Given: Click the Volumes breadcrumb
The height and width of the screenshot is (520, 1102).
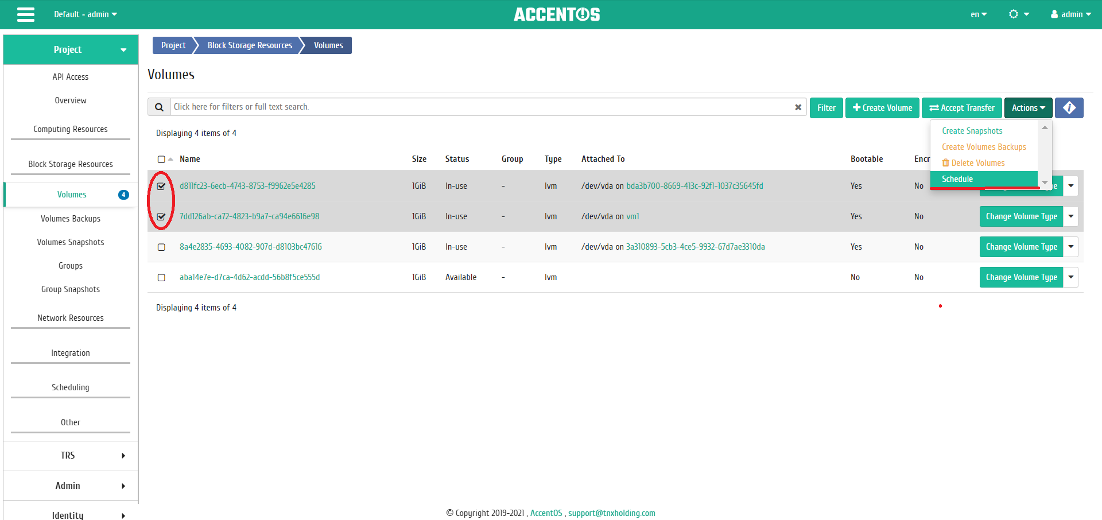Looking at the screenshot, I should (x=328, y=45).
